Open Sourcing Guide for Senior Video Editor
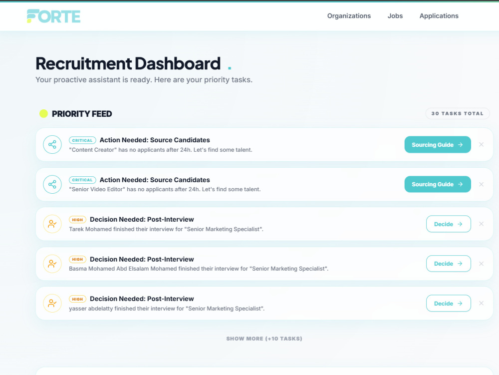This screenshot has height=375, width=499. [x=438, y=184]
